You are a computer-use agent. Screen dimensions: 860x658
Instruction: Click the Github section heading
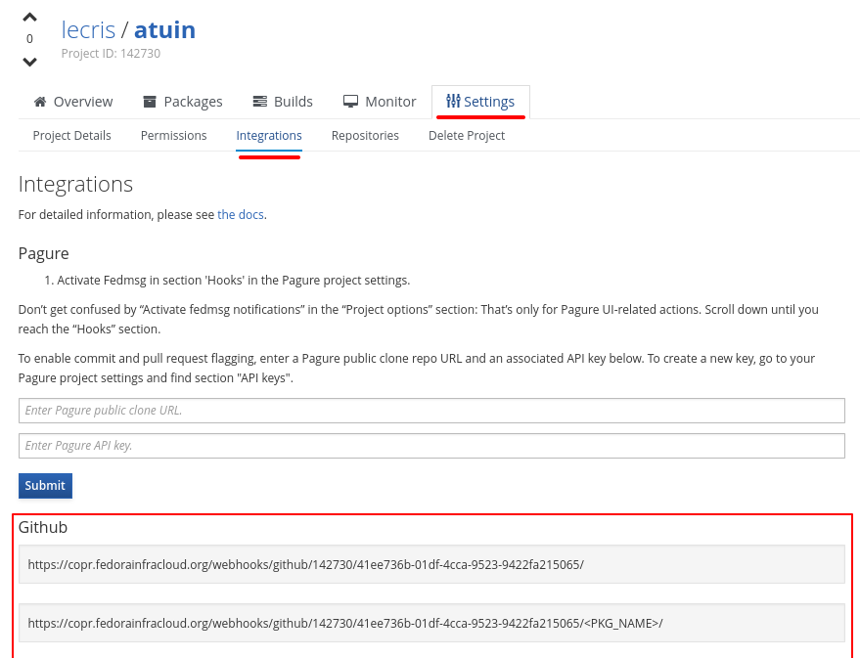[43, 527]
